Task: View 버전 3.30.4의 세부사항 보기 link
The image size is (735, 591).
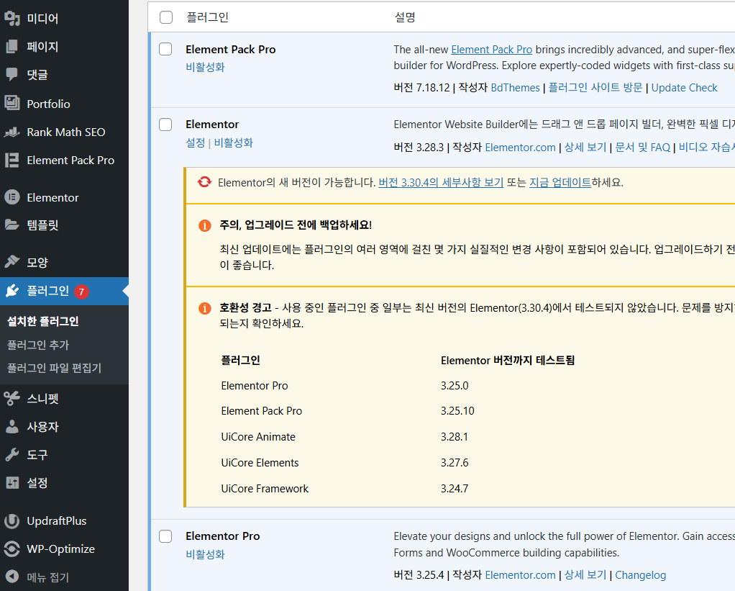Action: coord(441,182)
